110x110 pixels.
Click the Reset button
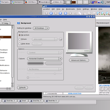89,88
